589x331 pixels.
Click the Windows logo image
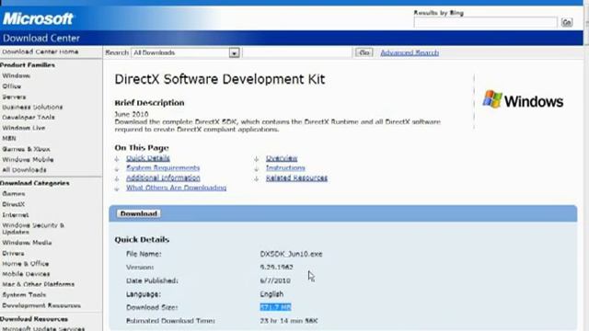click(x=523, y=100)
